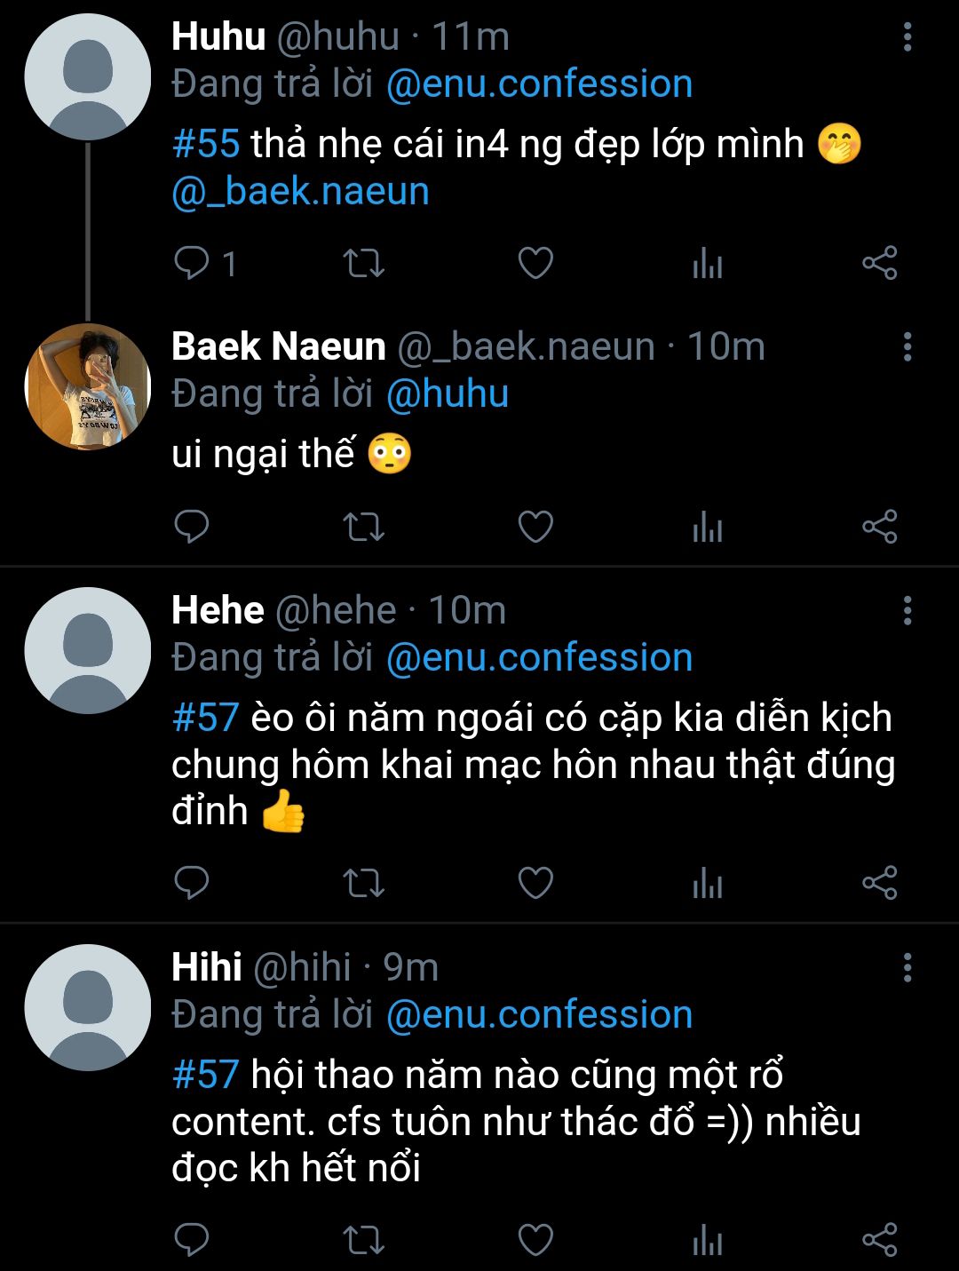Open more options on Hihi's tweet
Viewport: 959px width, 1271px height.
point(907,968)
